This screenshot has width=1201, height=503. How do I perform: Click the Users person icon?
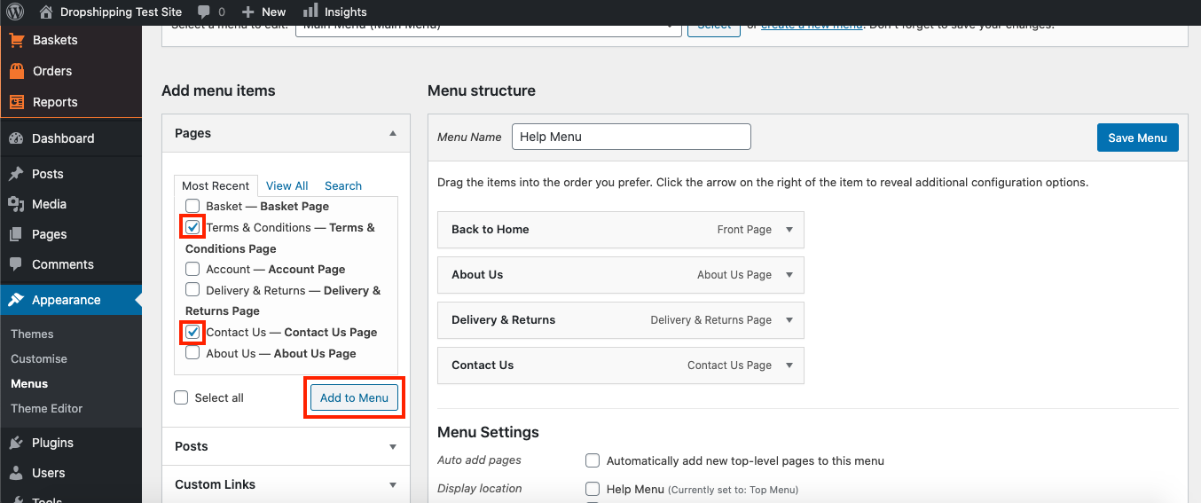16,473
